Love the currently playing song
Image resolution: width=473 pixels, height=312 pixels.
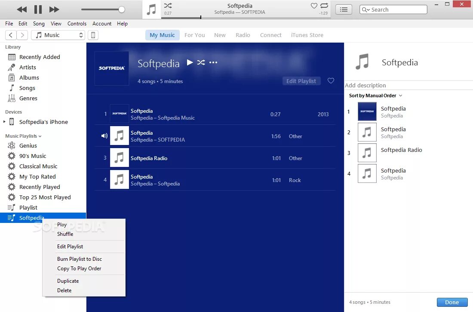click(314, 6)
